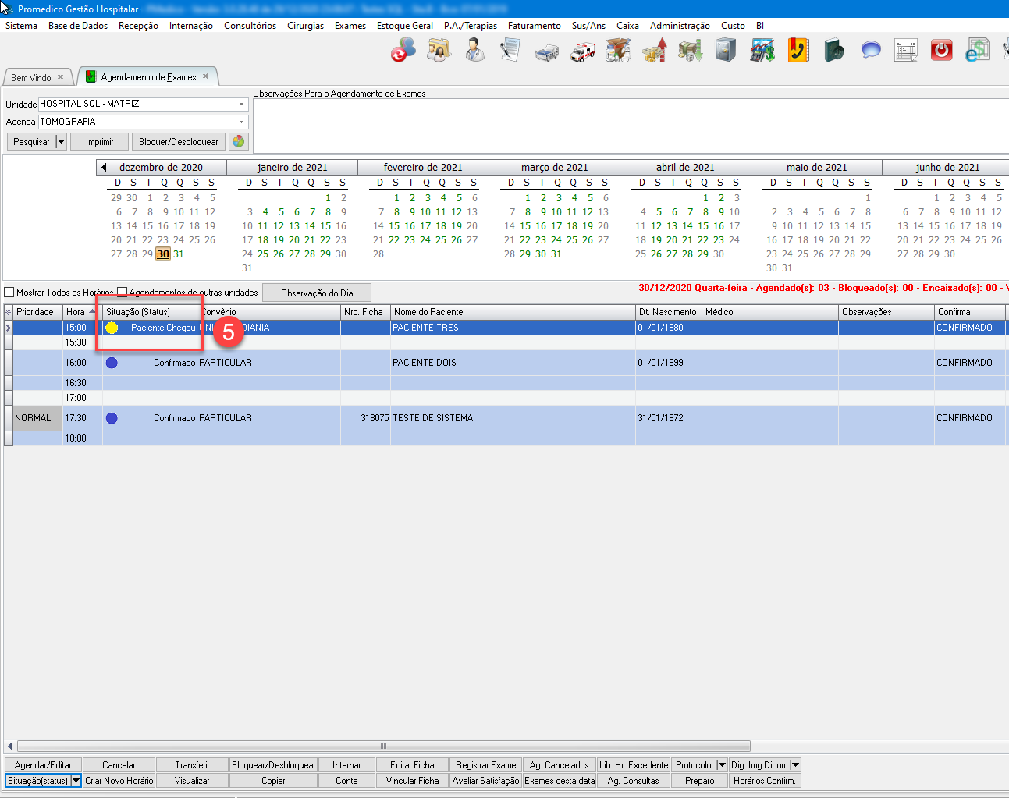Screen dimensions: 1009x798
Task: Open the safe vault icon
Action: tap(726, 51)
